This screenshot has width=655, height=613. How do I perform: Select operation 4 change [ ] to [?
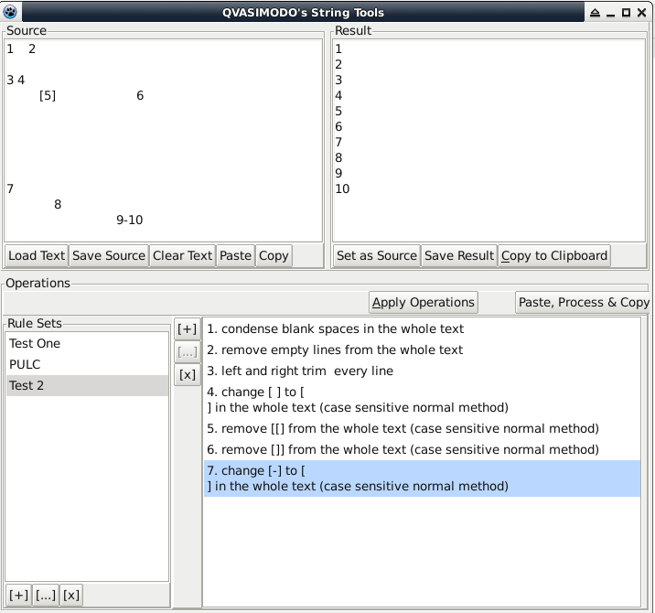422,400
